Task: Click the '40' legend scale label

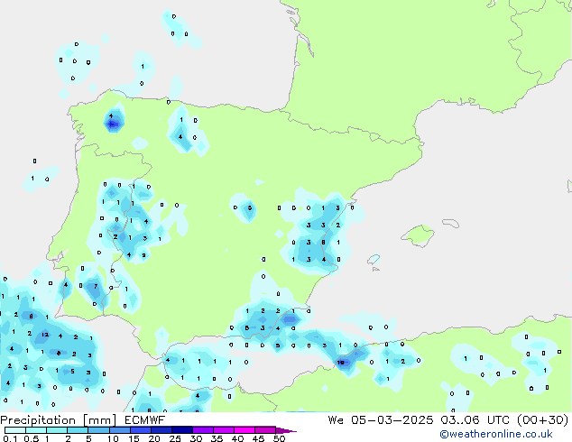Action: coord(237,438)
